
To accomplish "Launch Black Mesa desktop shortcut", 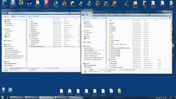I will pyautogui.click(x=73, y=4).
